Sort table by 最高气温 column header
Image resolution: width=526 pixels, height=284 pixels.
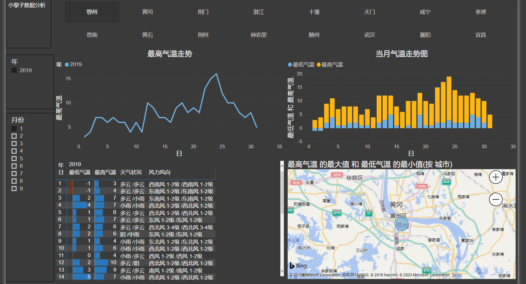(x=105, y=173)
